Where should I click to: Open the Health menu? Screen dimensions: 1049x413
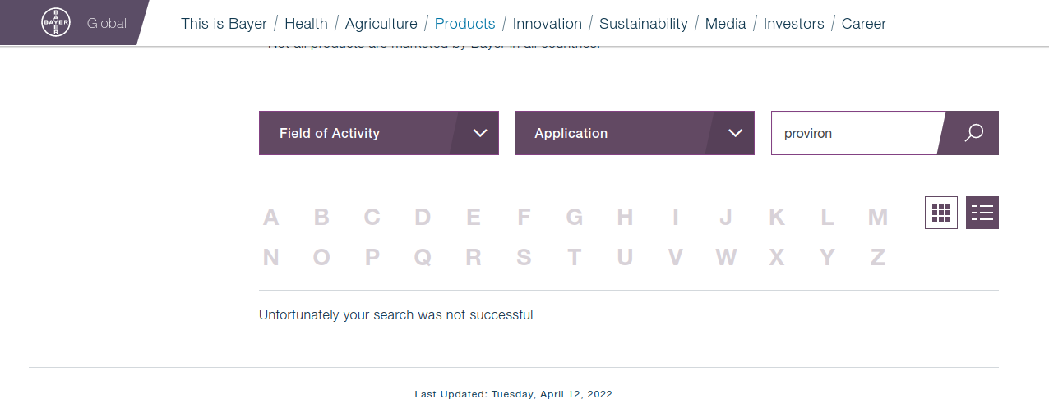[x=306, y=24]
